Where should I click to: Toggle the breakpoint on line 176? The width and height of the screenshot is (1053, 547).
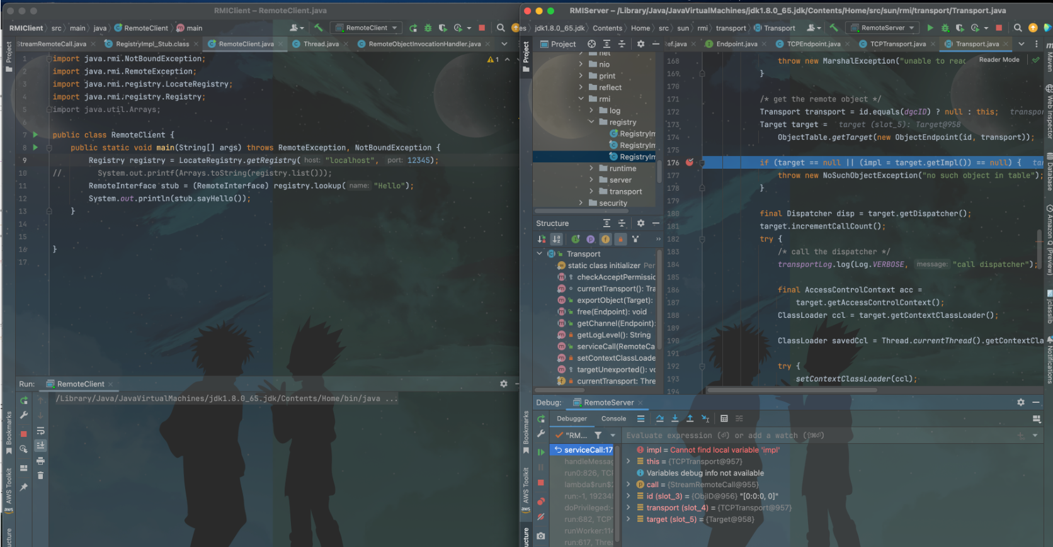[x=689, y=162]
